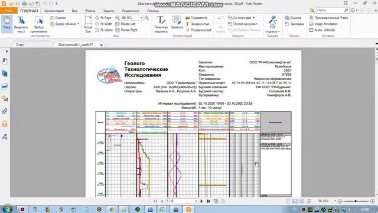This screenshot has height=213, width=378.
Task: Open the page number 1 / 8 dropdown
Action: [x=196, y=201]
